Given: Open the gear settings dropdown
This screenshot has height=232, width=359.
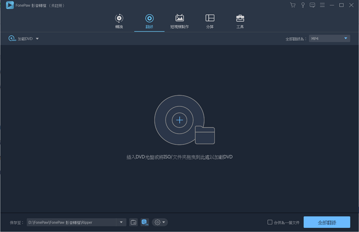Looking at the screenshot, I should [x=160, y=222].
